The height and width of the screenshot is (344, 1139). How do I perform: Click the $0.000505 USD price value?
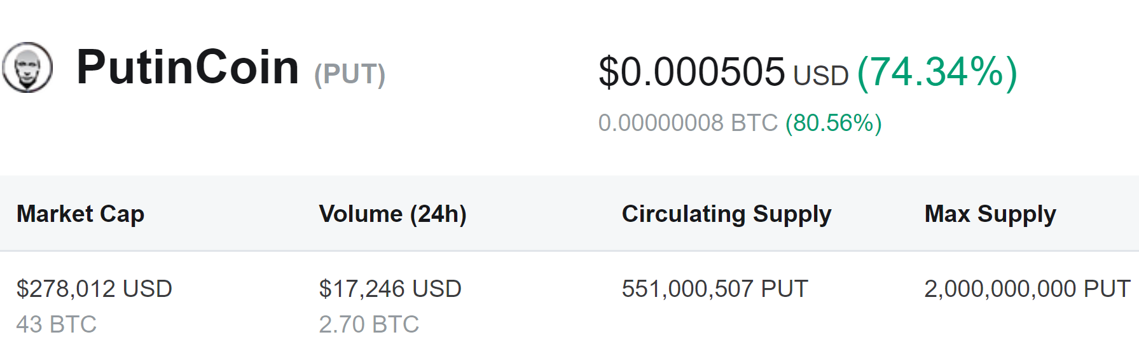point(724,72)
